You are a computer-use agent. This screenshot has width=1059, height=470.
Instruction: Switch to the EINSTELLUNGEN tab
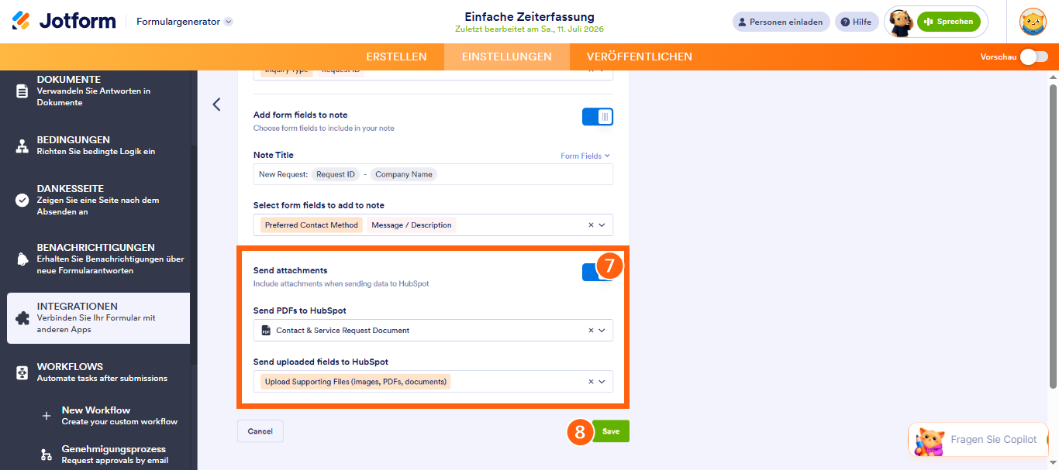(x=506, y=57)
